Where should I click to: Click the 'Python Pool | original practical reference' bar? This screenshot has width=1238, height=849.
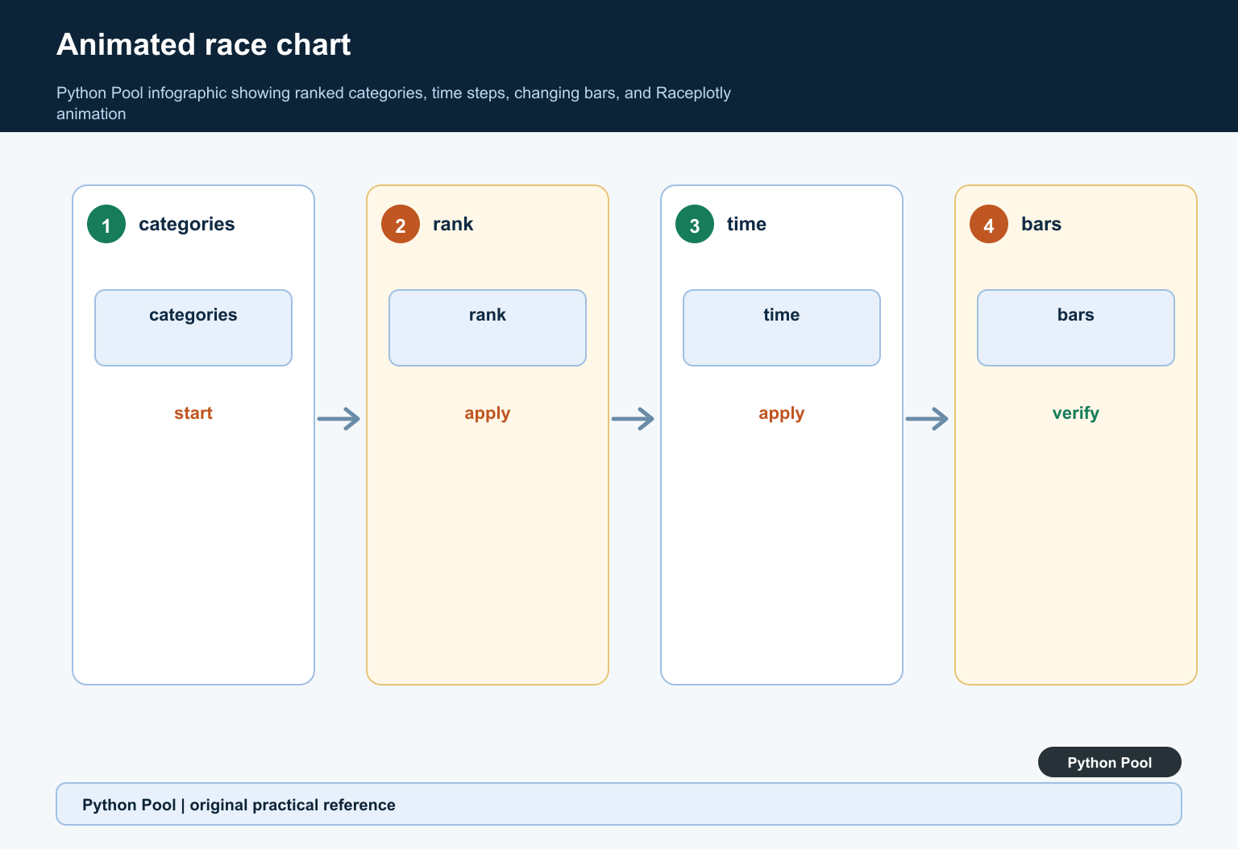click(619, 804)
